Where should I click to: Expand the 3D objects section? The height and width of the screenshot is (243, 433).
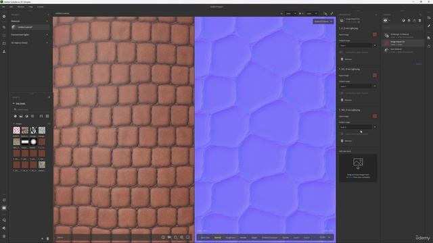point(47,43)
